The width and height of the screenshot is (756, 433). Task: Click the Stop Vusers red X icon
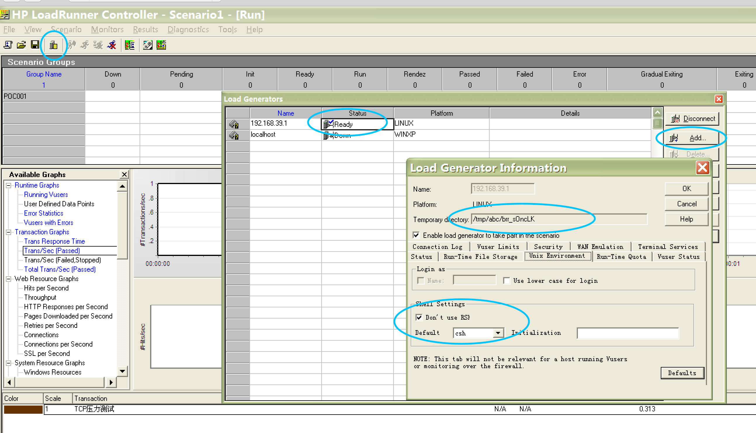112,45
